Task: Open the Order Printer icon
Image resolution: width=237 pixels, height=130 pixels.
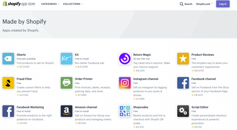Action: point(67,83)
